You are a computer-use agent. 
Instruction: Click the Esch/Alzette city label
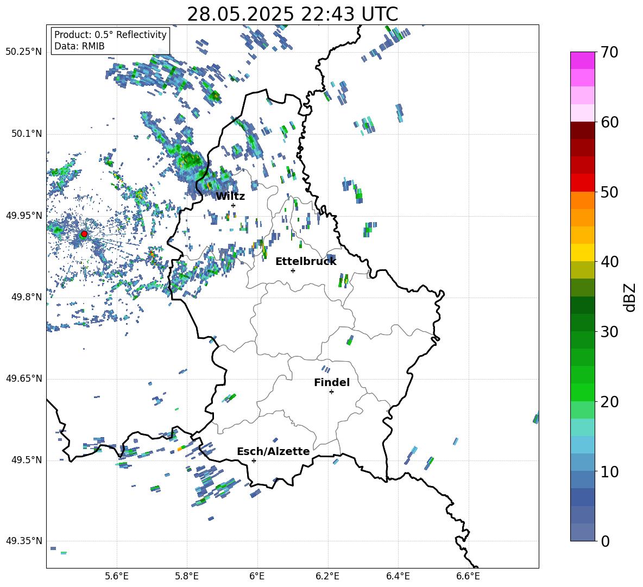(274, 451)
